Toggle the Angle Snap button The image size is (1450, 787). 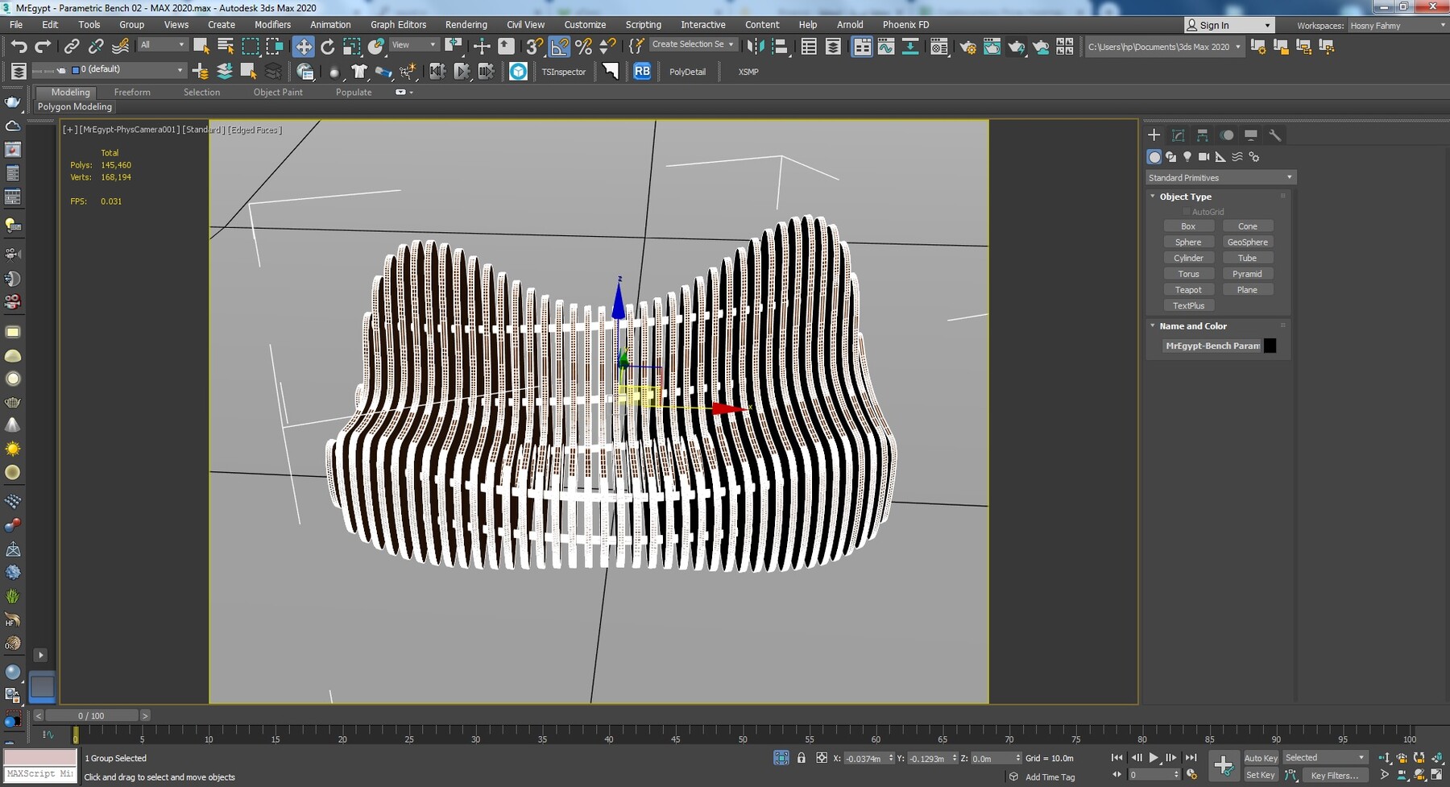tap(559, 47)
